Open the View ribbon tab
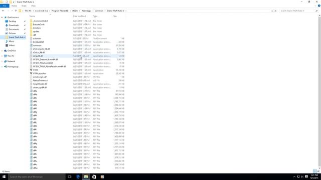The height and width of the screenshot is (180, 321). 33,6
